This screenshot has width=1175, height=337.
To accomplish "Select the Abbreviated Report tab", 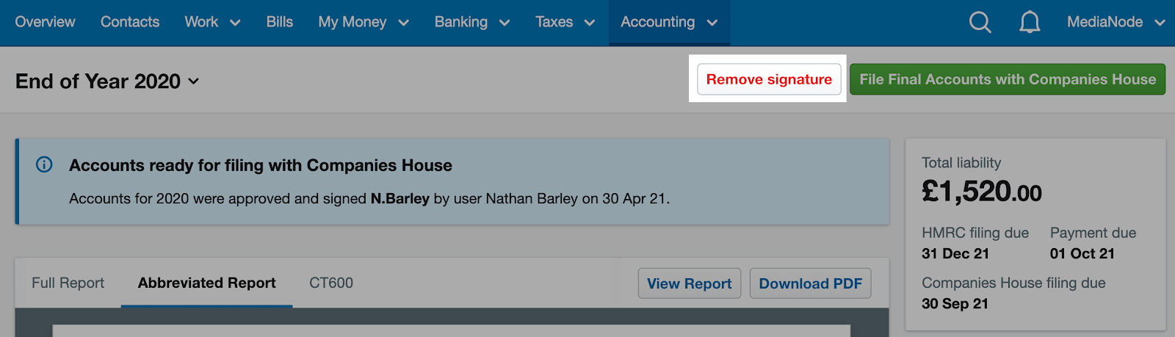I will 207,283.
